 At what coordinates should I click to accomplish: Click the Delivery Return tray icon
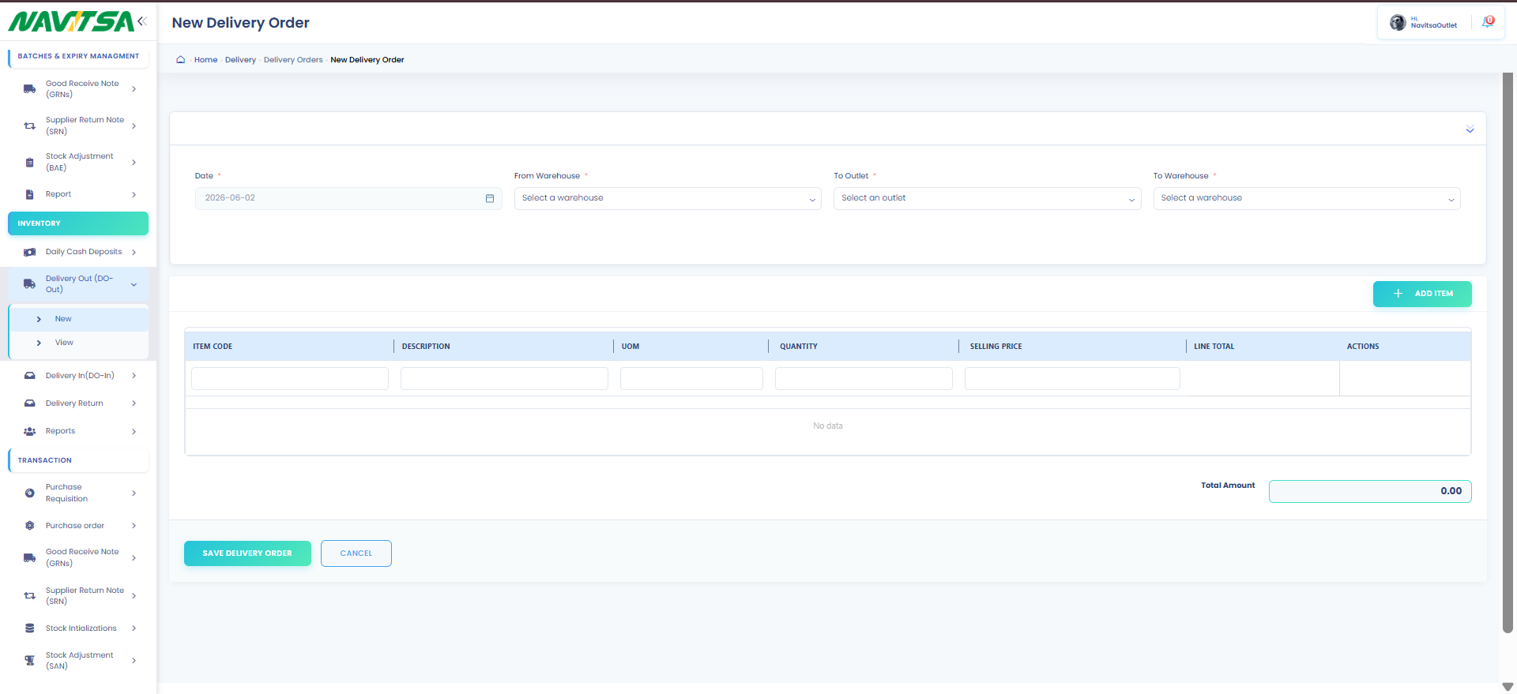(29, 403)
